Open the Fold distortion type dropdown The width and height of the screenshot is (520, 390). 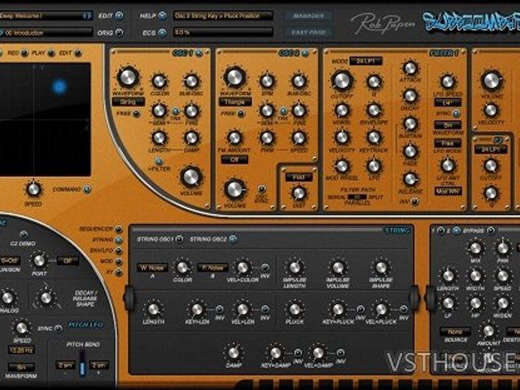(x=298, y=177)
